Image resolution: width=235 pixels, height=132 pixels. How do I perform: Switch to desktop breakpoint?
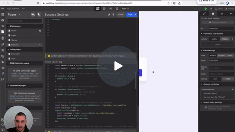point(98,9)
